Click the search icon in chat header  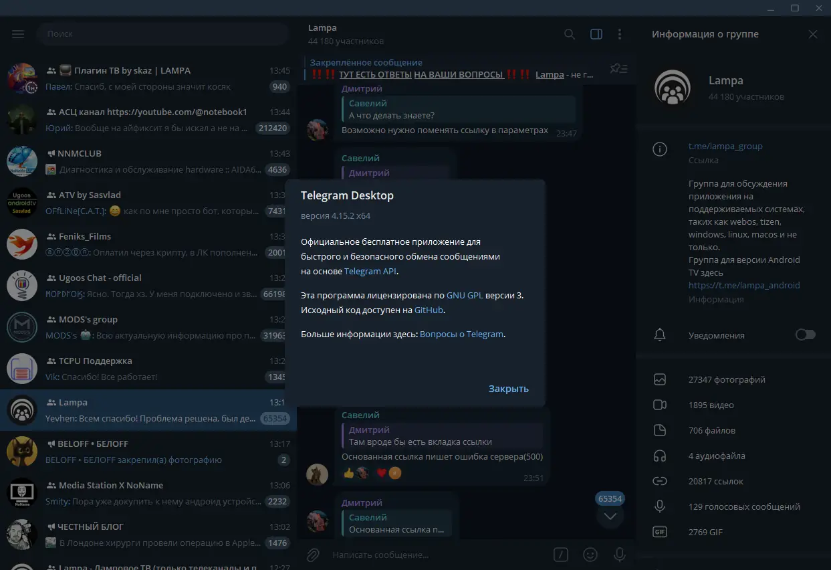point(570,34)
